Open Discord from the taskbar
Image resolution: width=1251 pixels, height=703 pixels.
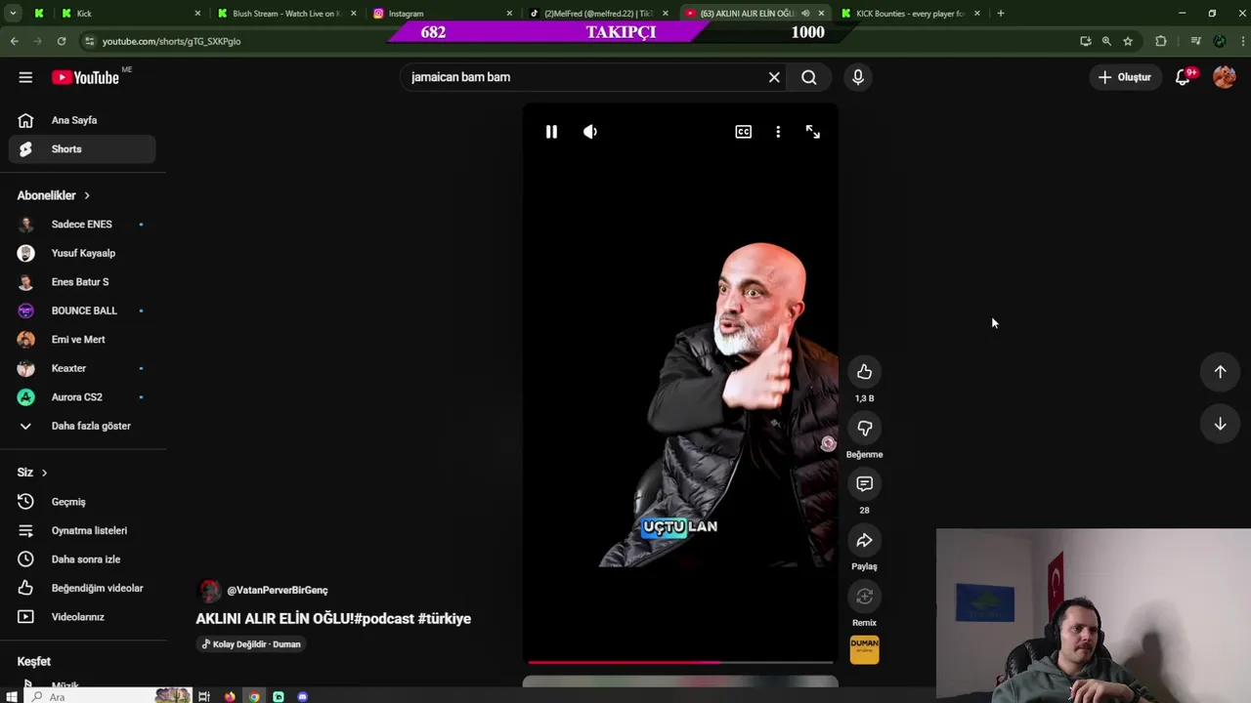pos(303,696)
